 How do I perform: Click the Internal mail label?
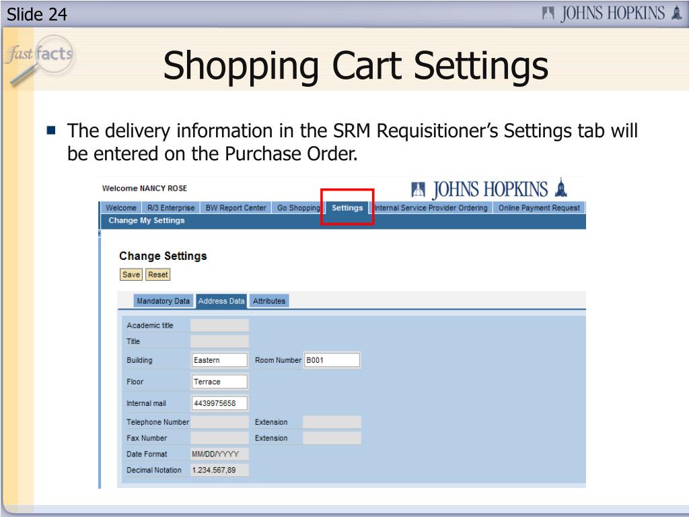tap(146, 403)
